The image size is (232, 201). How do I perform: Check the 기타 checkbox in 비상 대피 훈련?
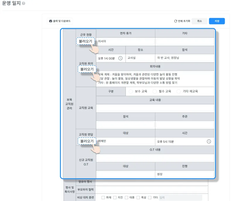150,198
